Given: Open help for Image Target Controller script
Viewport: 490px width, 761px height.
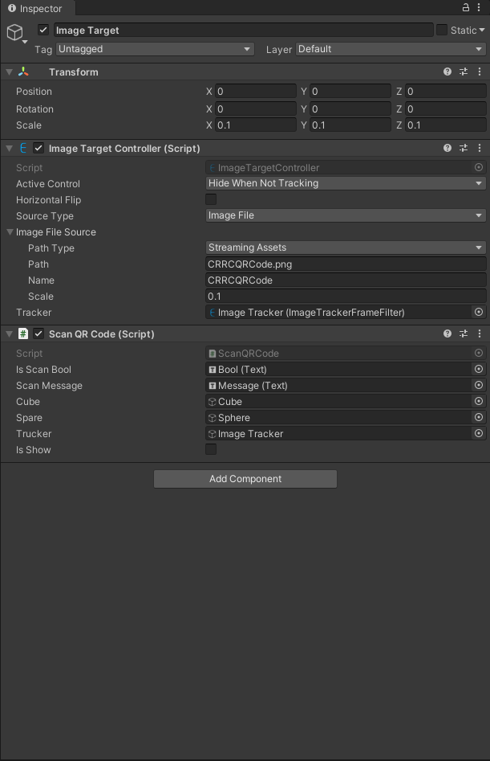Looking at the screenshot, I should [x=447, y=148].
